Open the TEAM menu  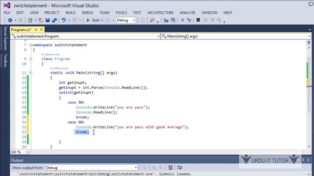[105, 13]
